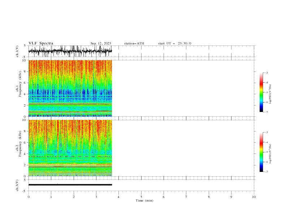Viewport: 286px width, 221px height.
Task: Click the "5" tick on the time axis
Action: tap(141, 197)
